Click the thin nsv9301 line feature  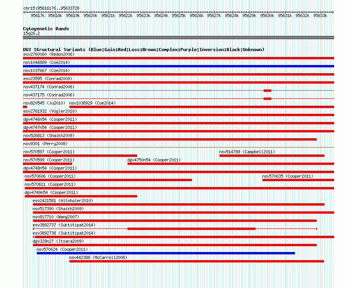tap(178, 147)
